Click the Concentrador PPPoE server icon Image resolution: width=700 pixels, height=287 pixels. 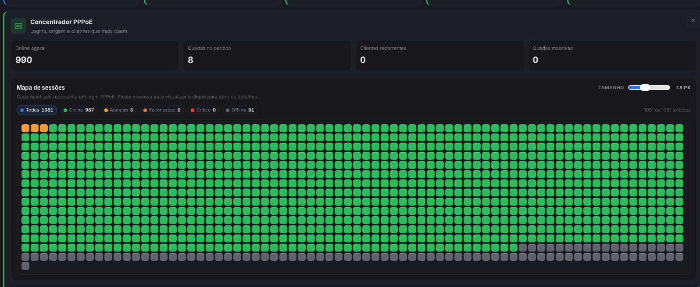18,26
